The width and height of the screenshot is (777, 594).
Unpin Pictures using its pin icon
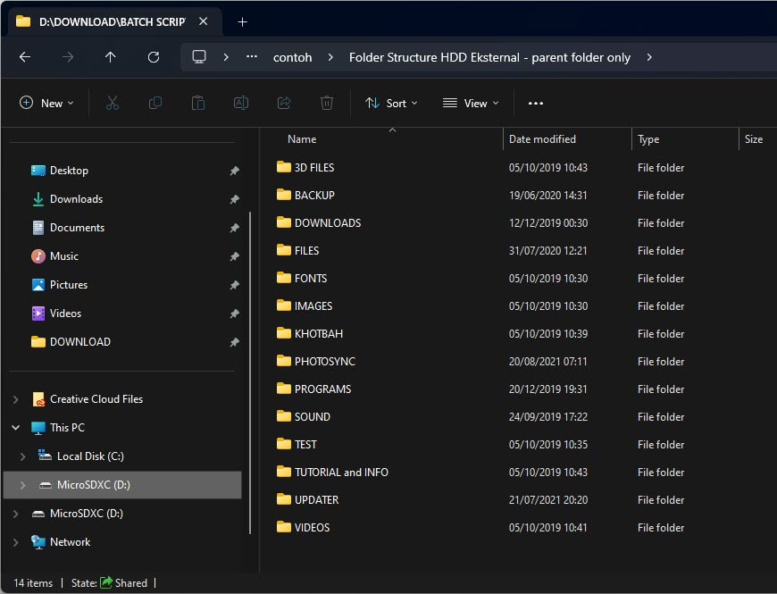click(234, 285)
